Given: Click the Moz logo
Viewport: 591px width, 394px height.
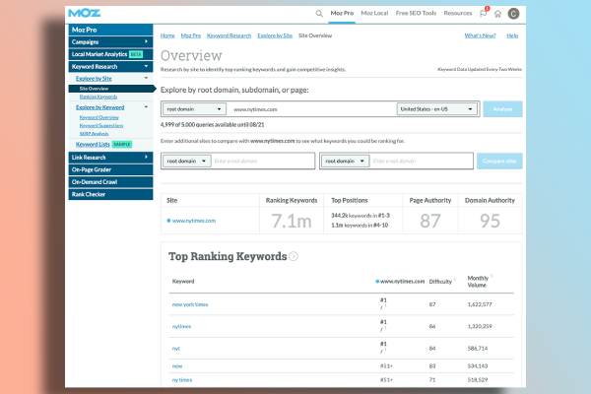Looking at the screenshot, I should tap(84, 13).
